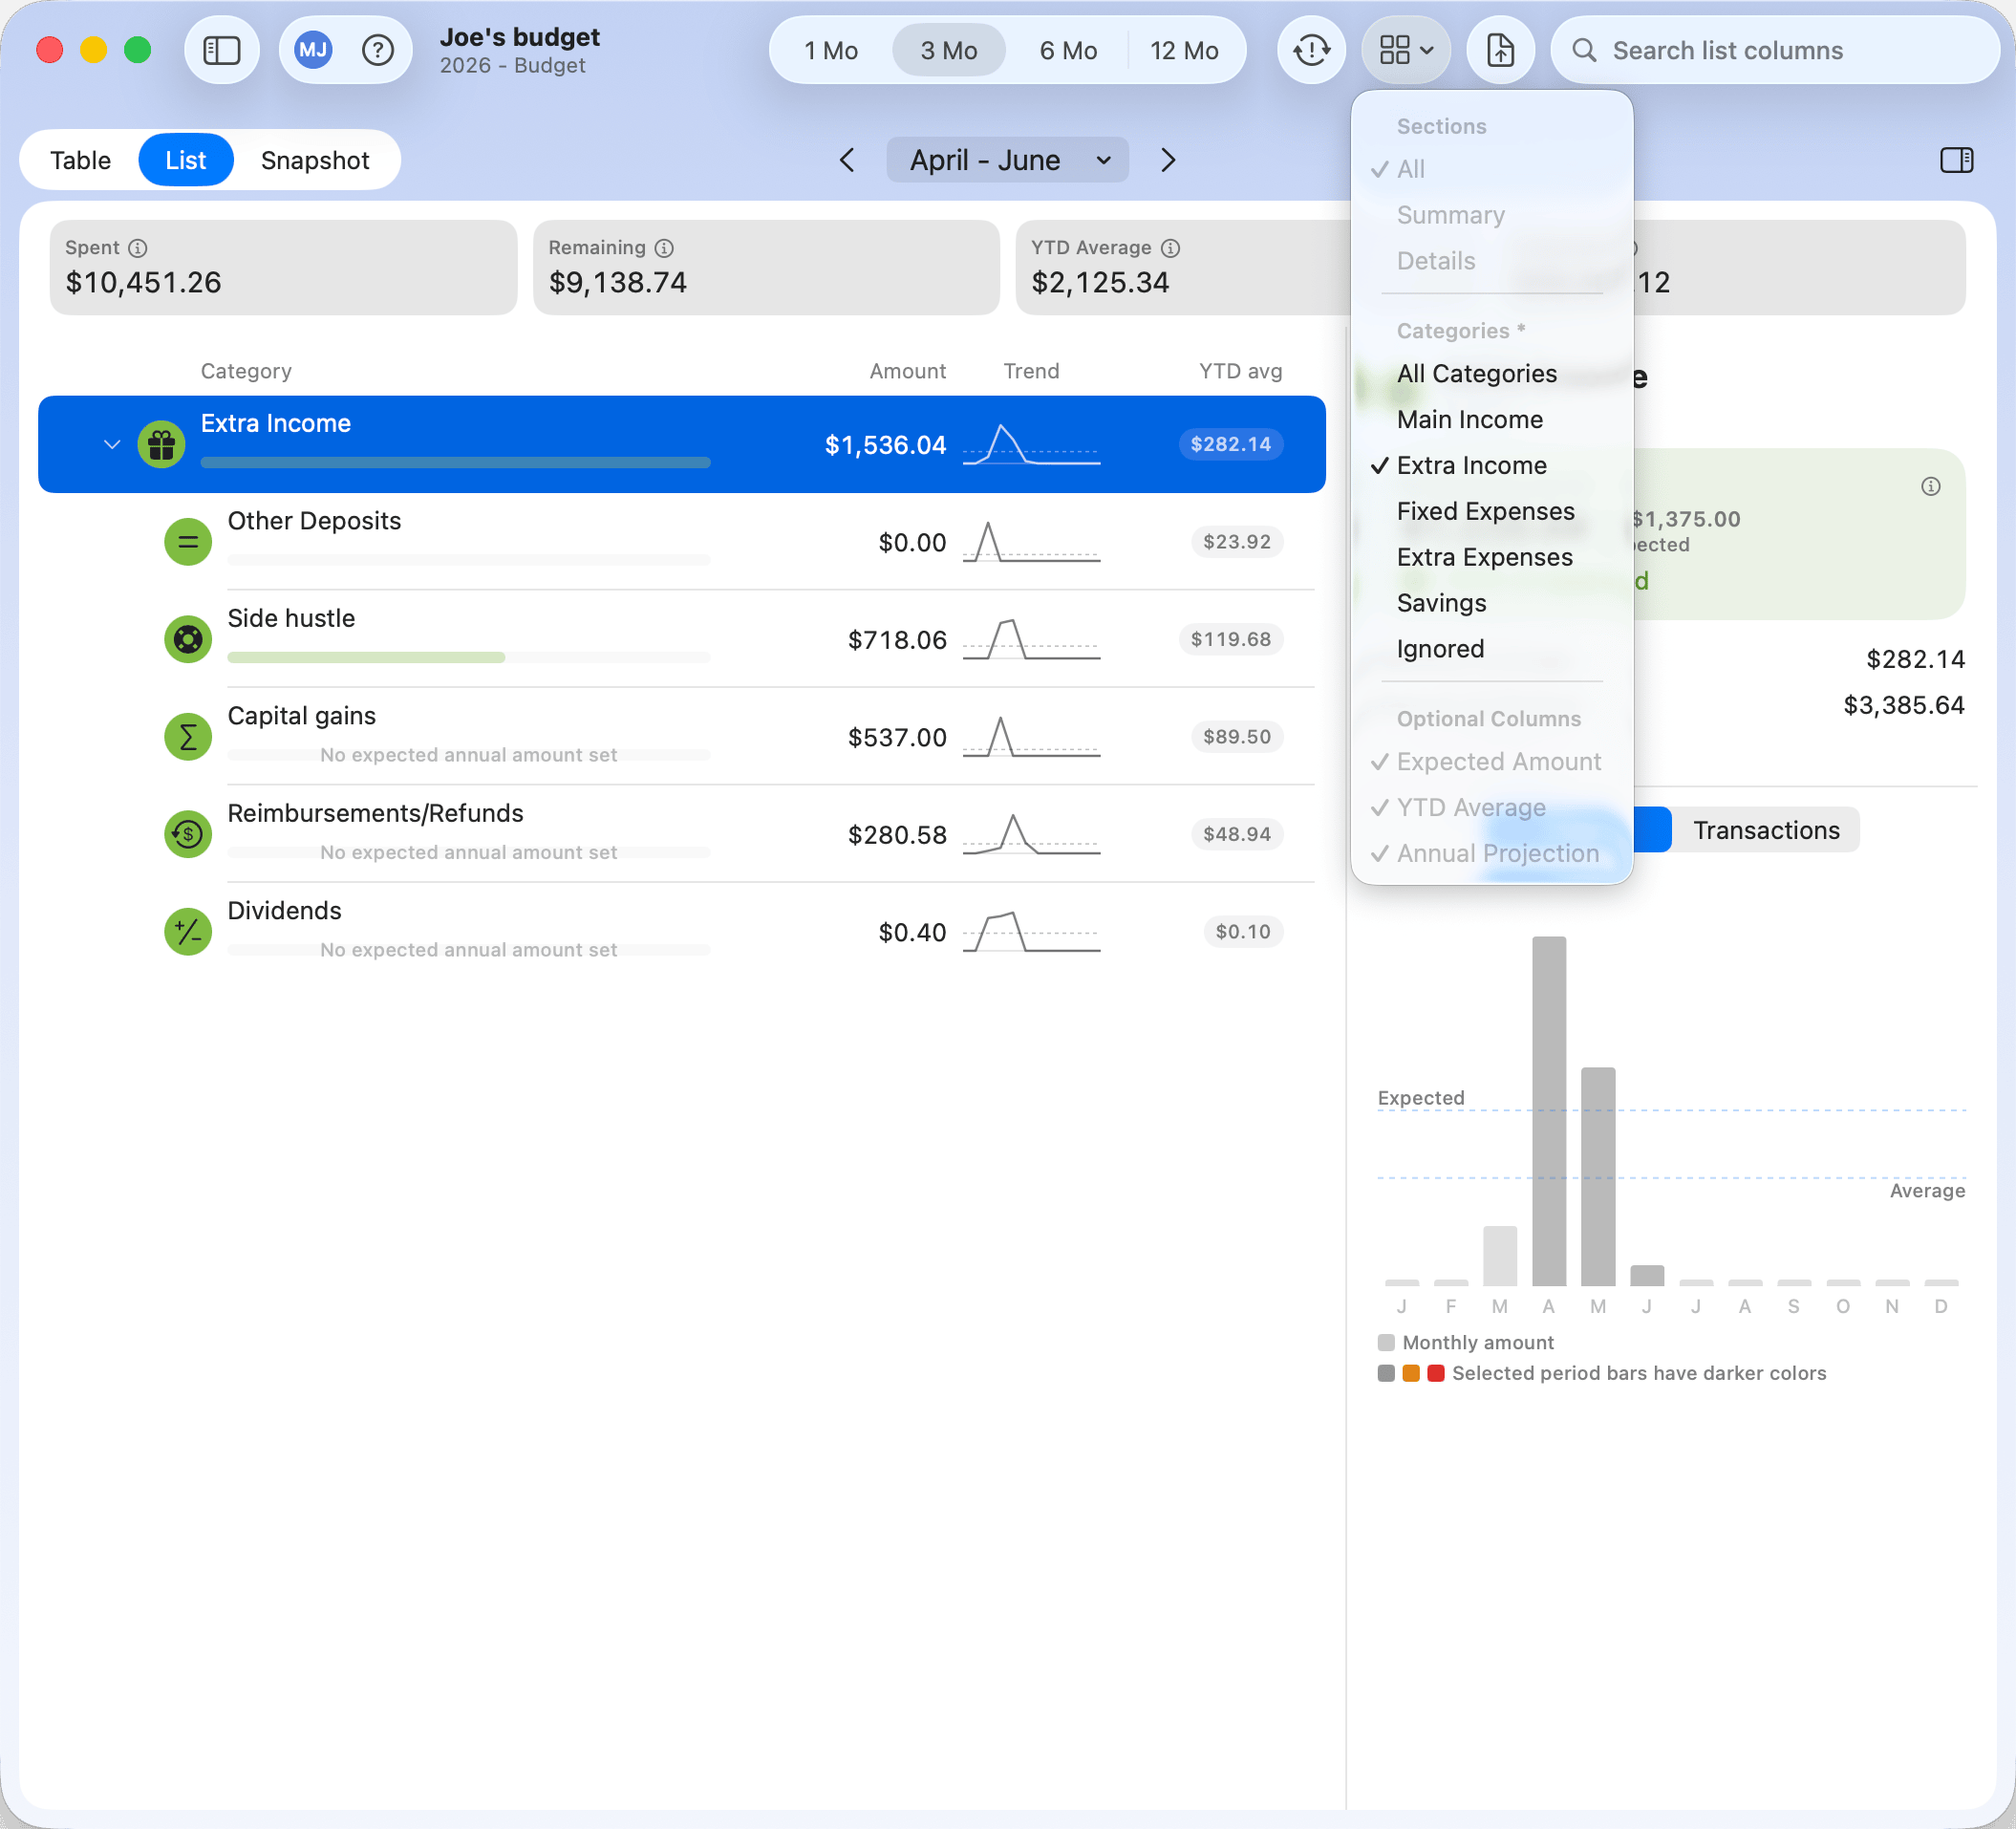
Task: Switch to the Snapshot tab
Action: click(x=315, y=160)
